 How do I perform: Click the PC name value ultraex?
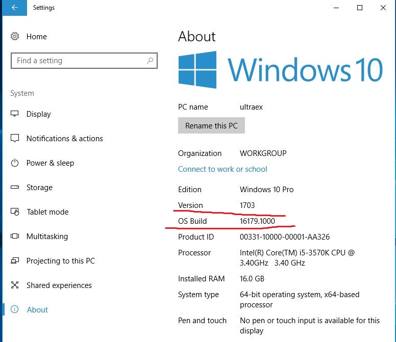pyautogui.click(x=251, y=107)
